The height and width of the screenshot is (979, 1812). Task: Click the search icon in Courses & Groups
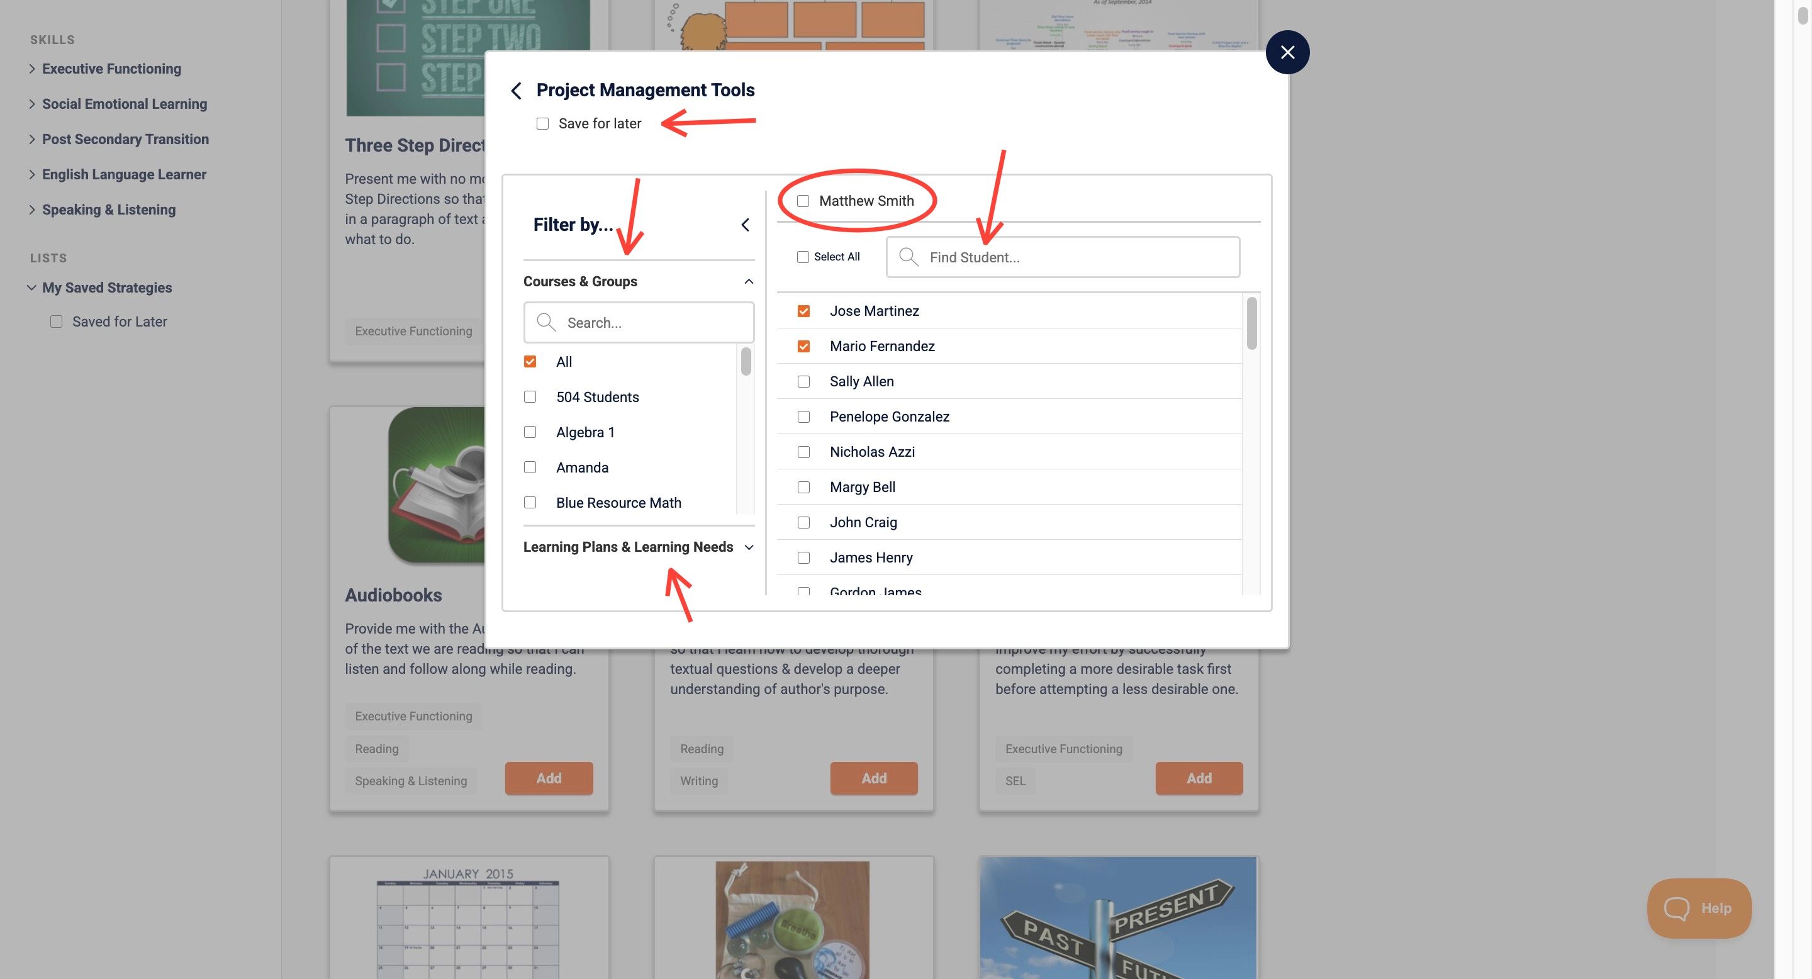click(x=546, y=322)
